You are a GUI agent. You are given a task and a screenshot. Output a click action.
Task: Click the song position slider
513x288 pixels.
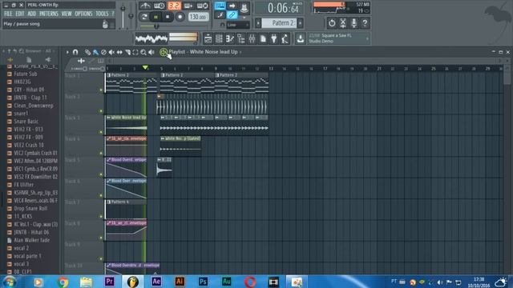point(173,26)
